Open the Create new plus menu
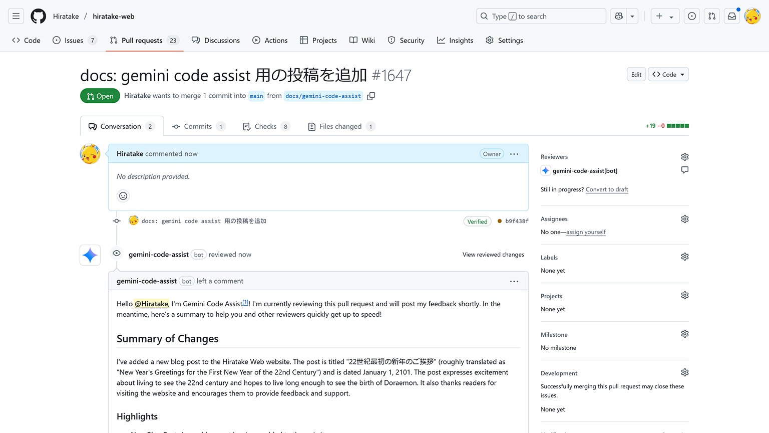 [x=665, y=16]
